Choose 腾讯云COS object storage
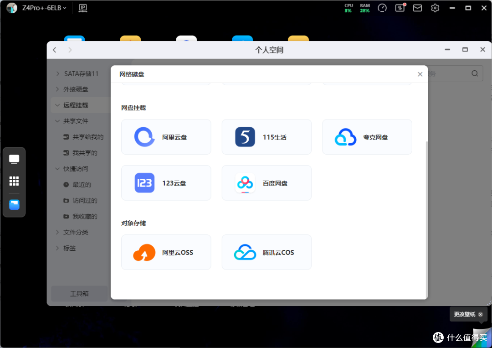The height and width of the screenshot is (348, 492). click(x=266, y=252)
